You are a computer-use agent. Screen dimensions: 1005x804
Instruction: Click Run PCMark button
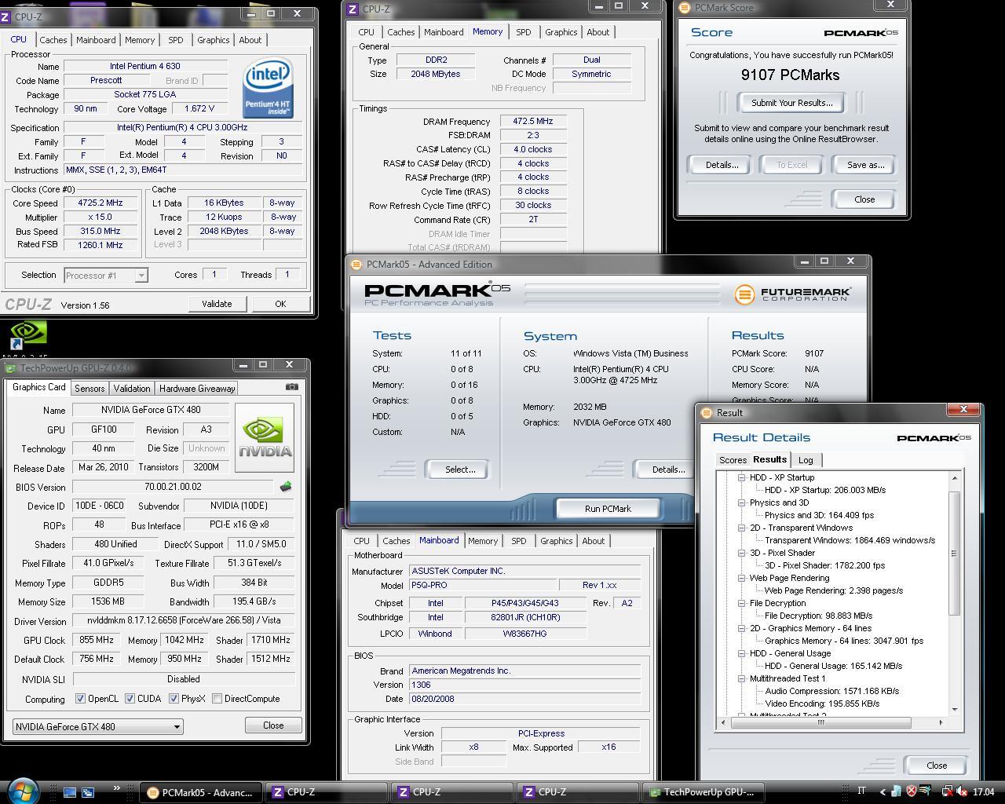(608, 509)
